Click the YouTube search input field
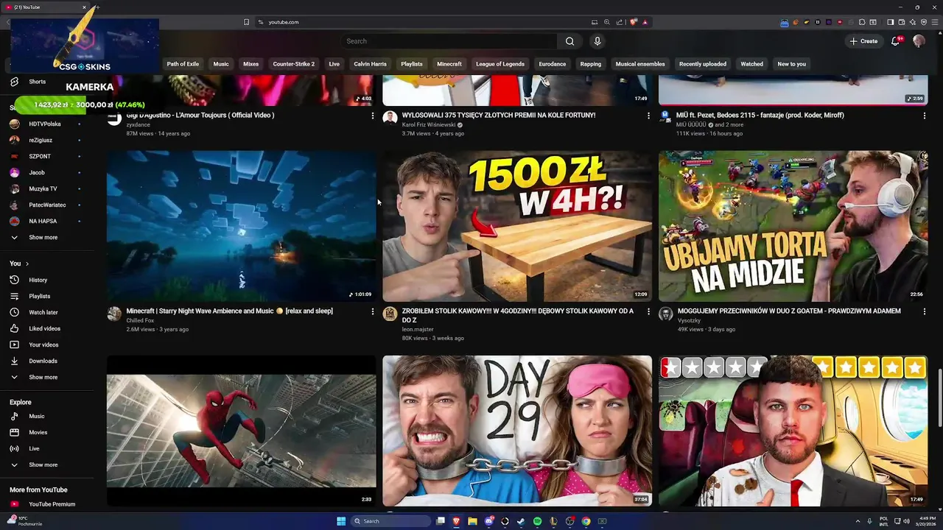Image resolution: width=943 pixels, height=530 pixels. (448, 41)
